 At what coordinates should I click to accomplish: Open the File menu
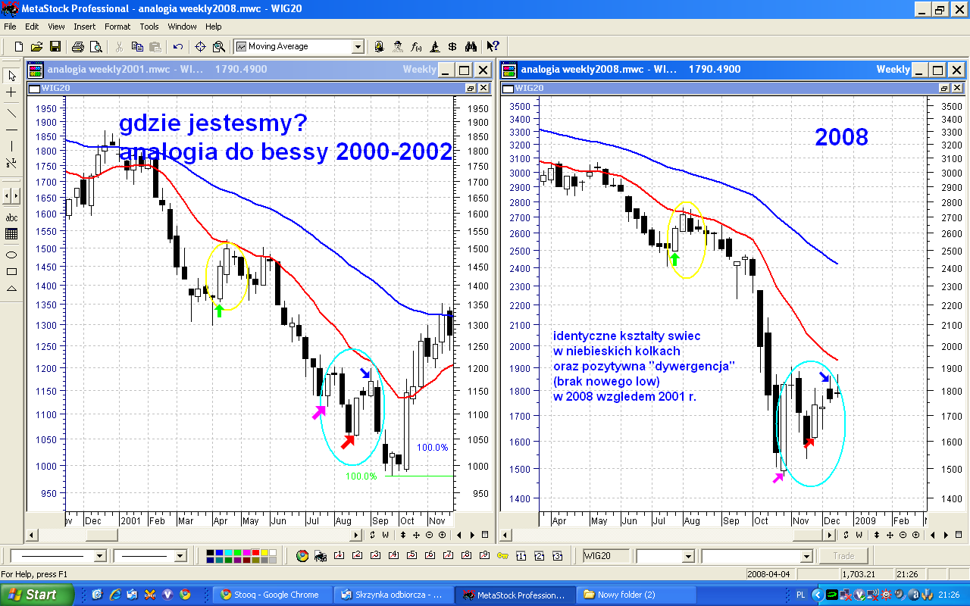[10, 27]
